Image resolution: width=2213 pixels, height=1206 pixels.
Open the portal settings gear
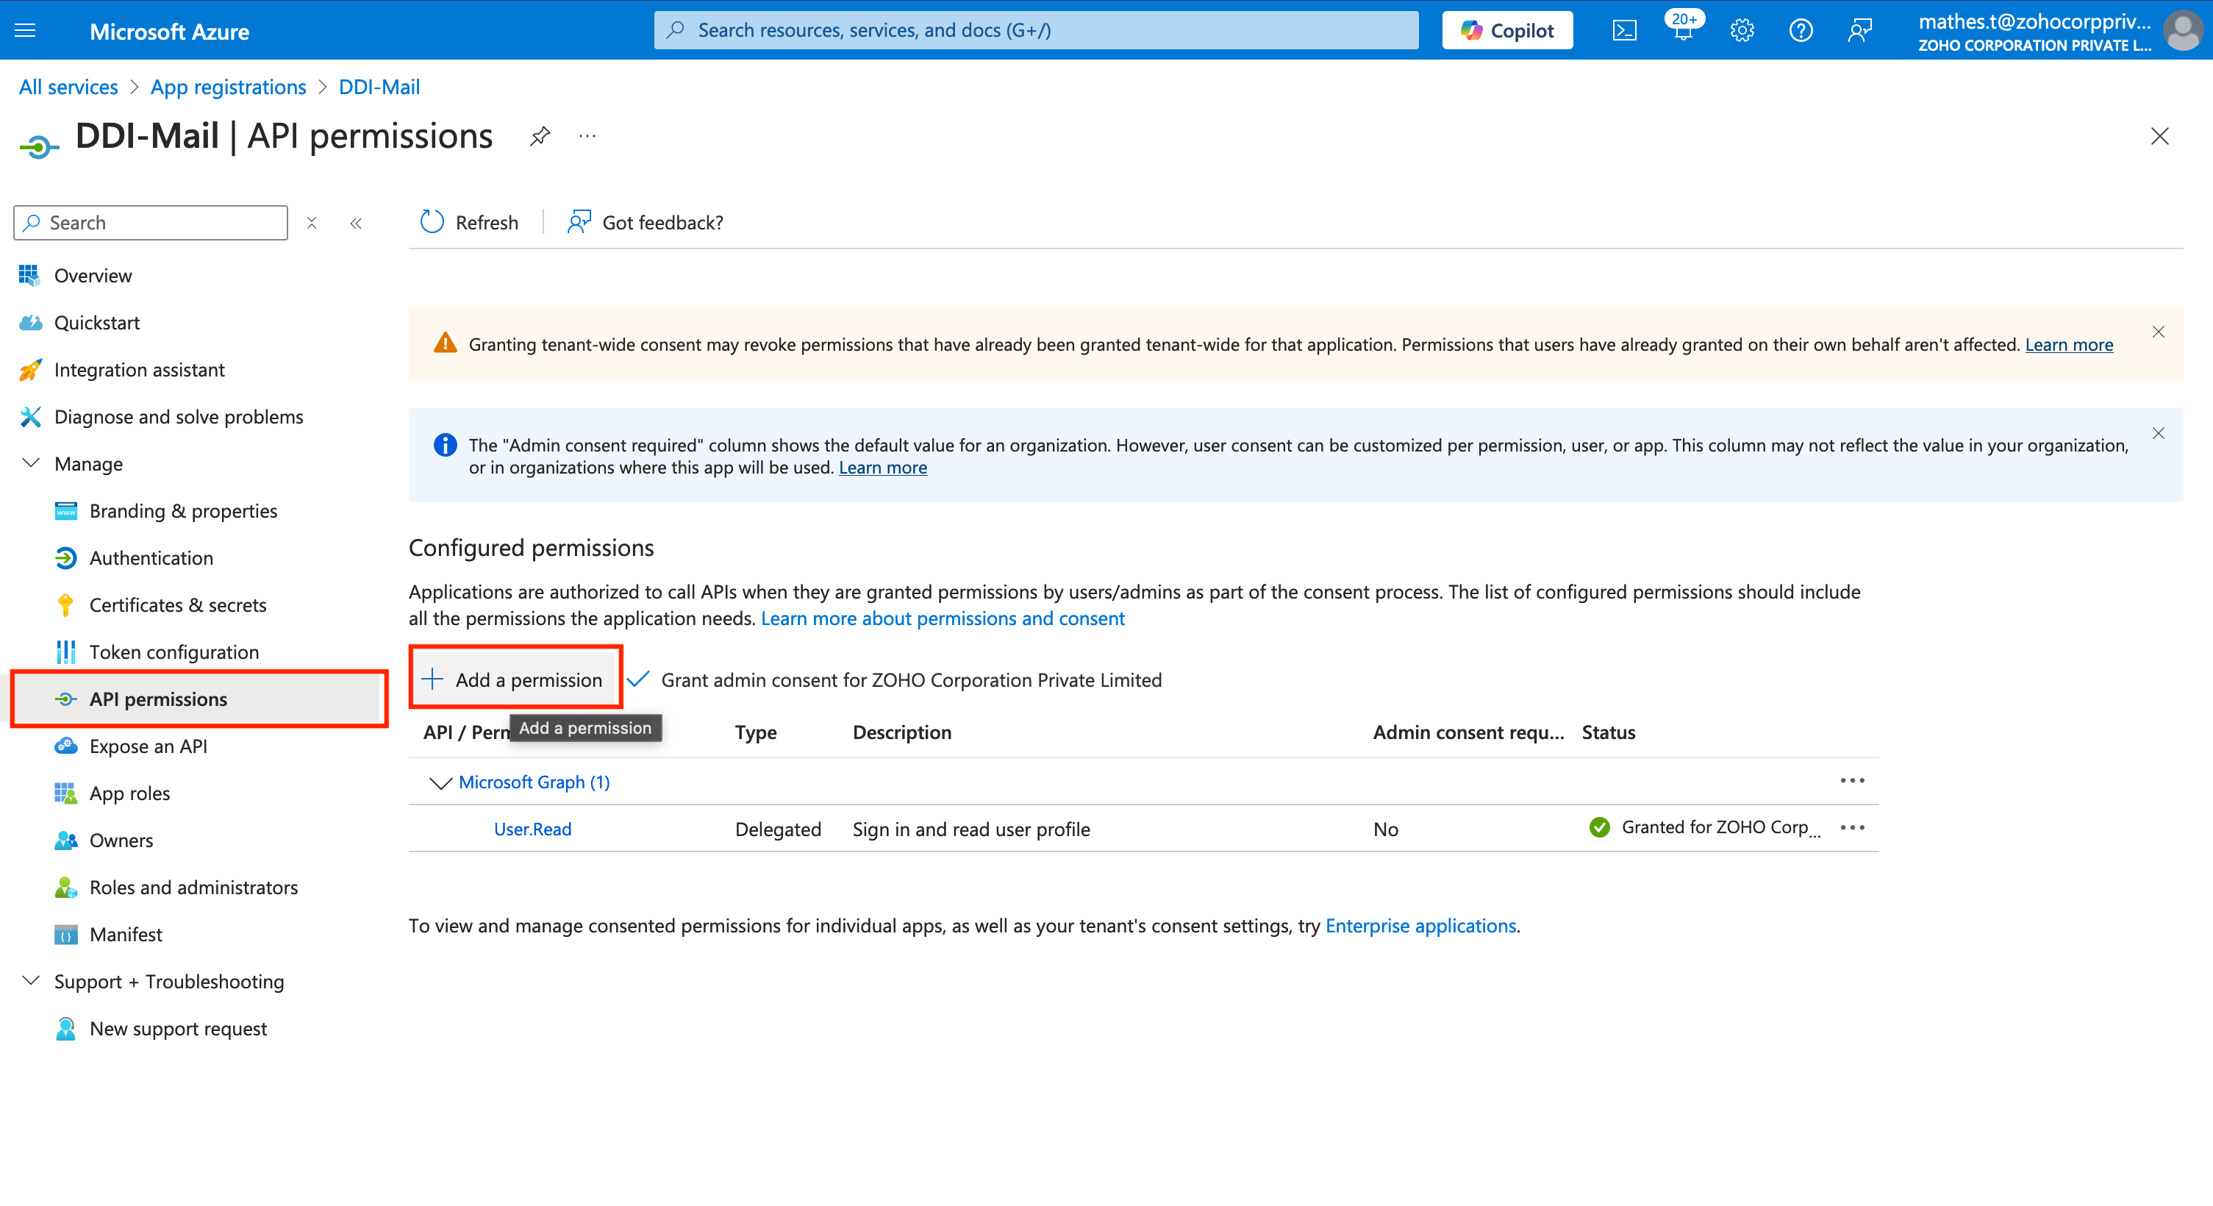tap(1742, 31)
